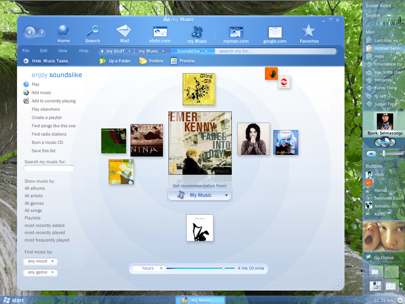The height and width of the screenshot is (304, 405).
Task: Open the ofoto.com shortcut
Action: pyautogui.click(x=160, y=34)
